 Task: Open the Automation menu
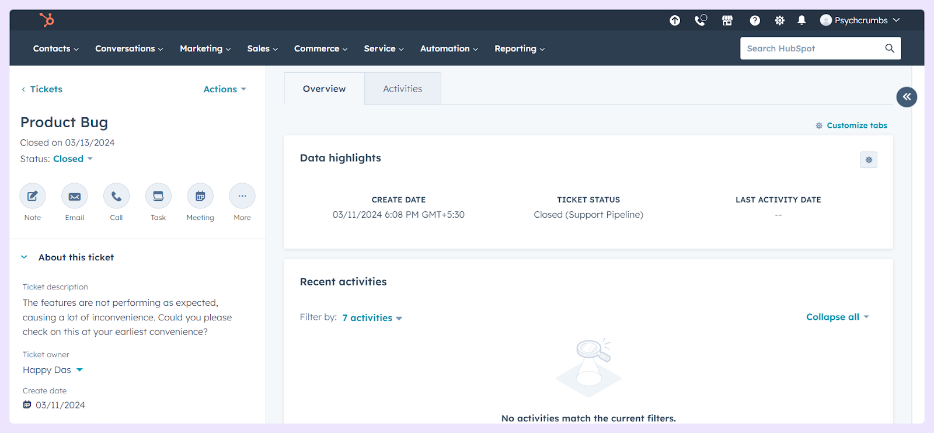(x=449, y=48)
